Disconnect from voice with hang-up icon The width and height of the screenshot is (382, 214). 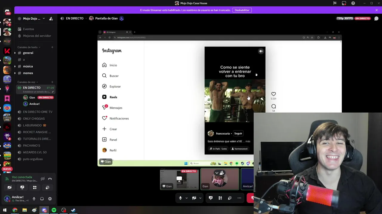tap(50, 179)
